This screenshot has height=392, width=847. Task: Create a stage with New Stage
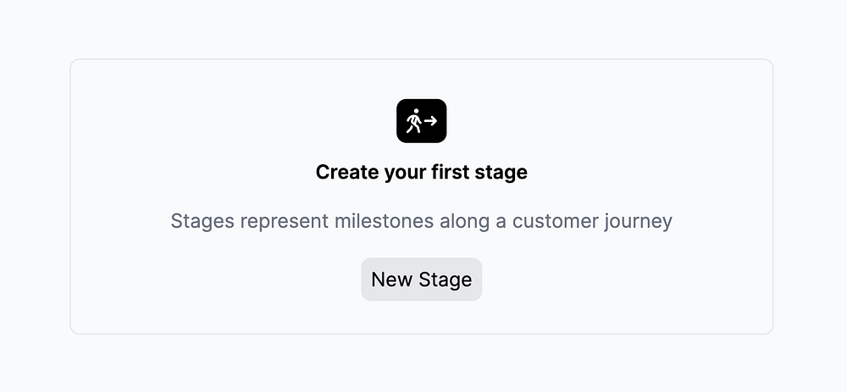[x=421, y=279]
